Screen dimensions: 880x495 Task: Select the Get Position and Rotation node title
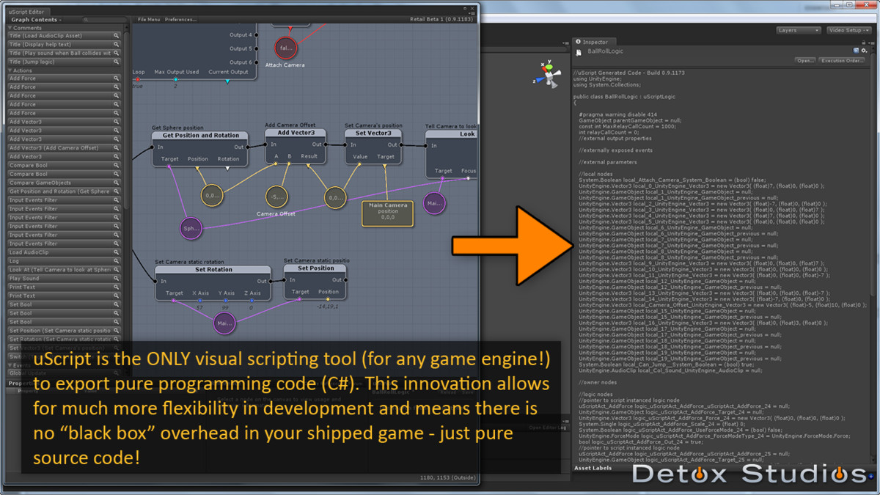pyautogui.click(x=200, y=136)
